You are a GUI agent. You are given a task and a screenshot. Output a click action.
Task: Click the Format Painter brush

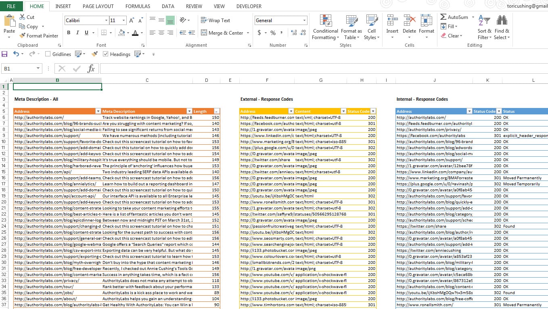pos(22,35)
